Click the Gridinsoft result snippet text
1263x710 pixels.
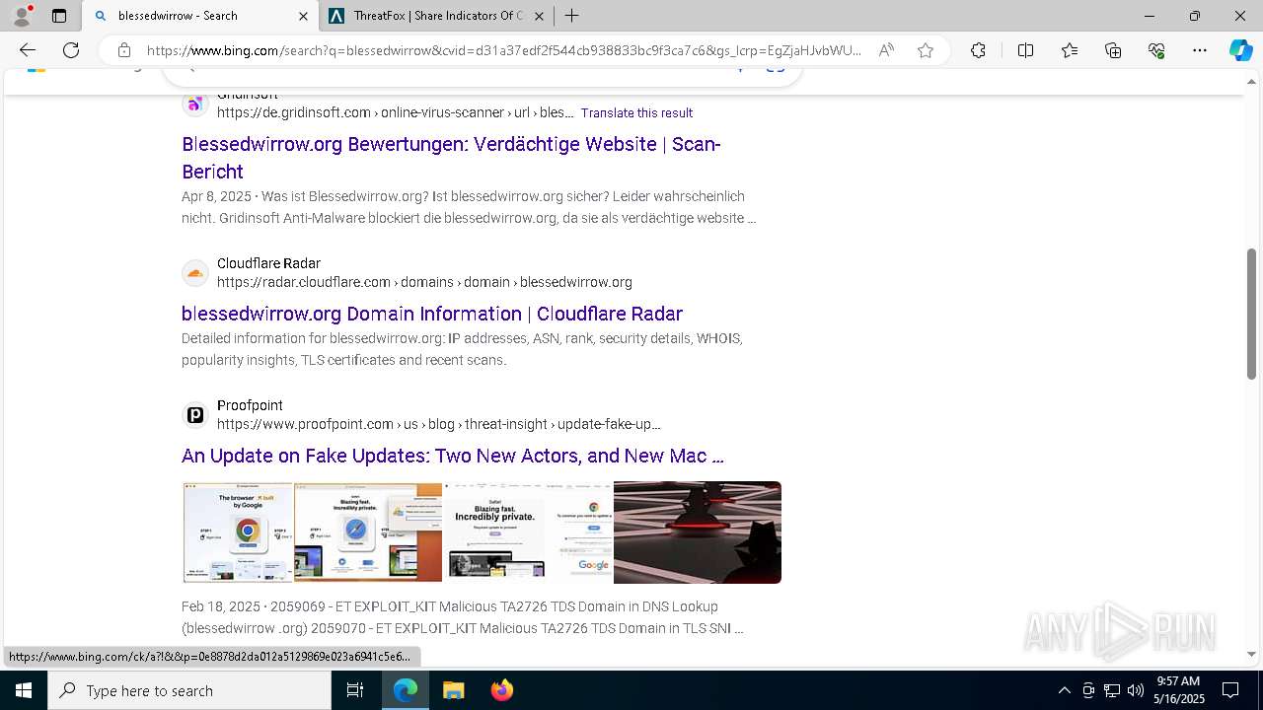point(470,207)
